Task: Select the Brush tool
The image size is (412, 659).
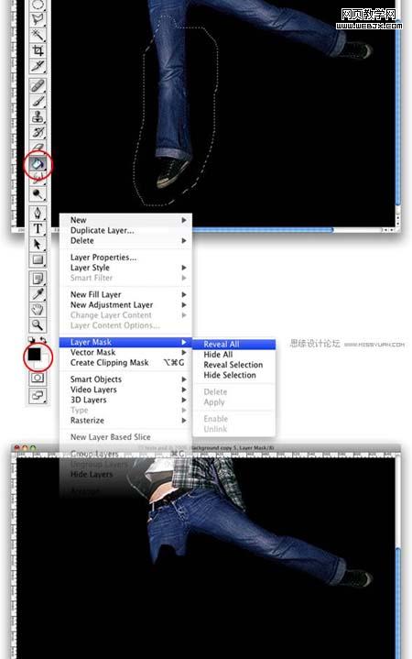Action: point(38,102)
